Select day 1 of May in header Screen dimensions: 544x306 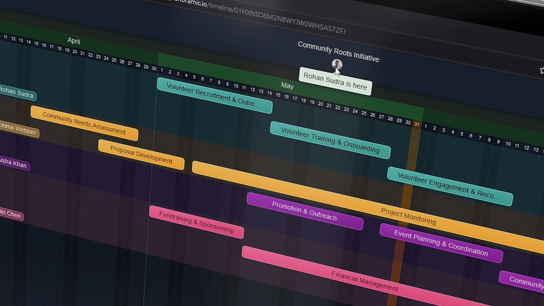[x=162, y=70]
